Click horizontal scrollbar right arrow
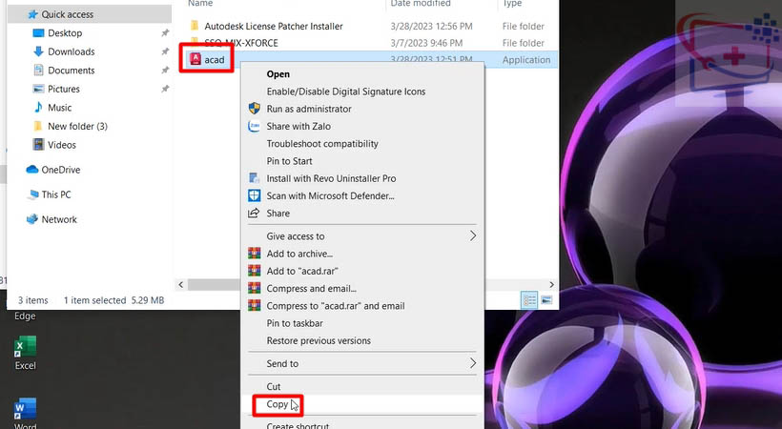 [x=551, y=285]
